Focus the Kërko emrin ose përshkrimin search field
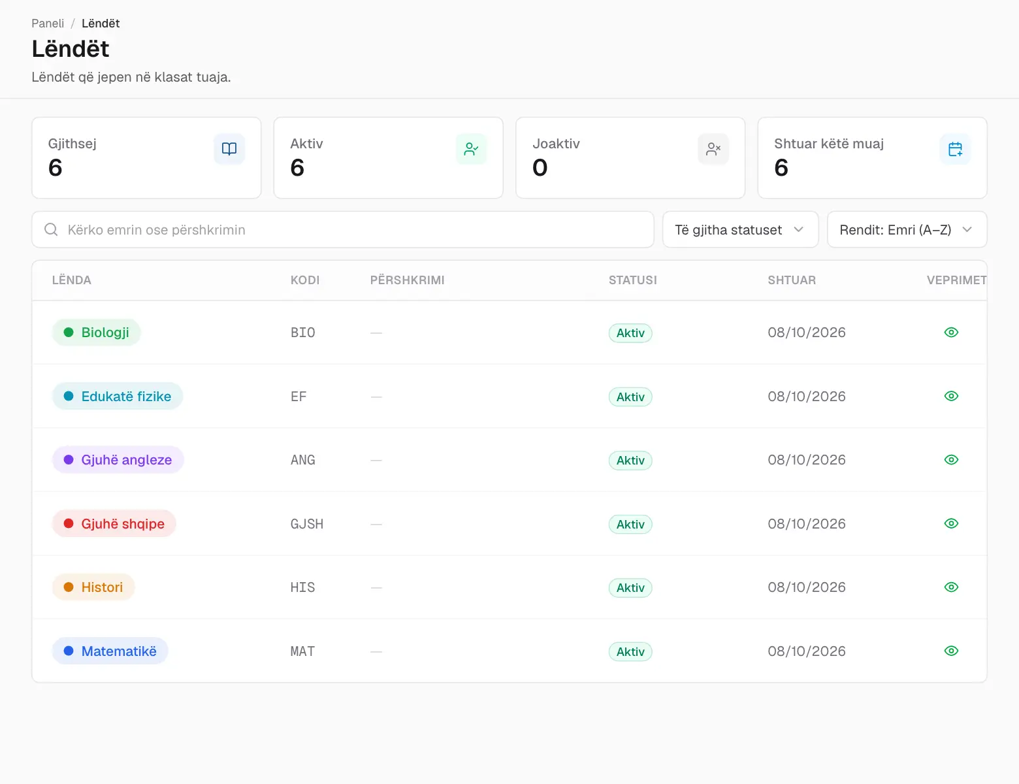Viewport: 1019px width, 784px height. [343, 229]
